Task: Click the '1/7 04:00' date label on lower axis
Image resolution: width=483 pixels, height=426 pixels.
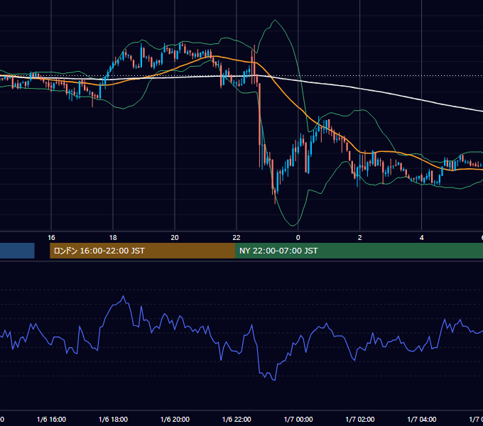Action: coord(421,419)
